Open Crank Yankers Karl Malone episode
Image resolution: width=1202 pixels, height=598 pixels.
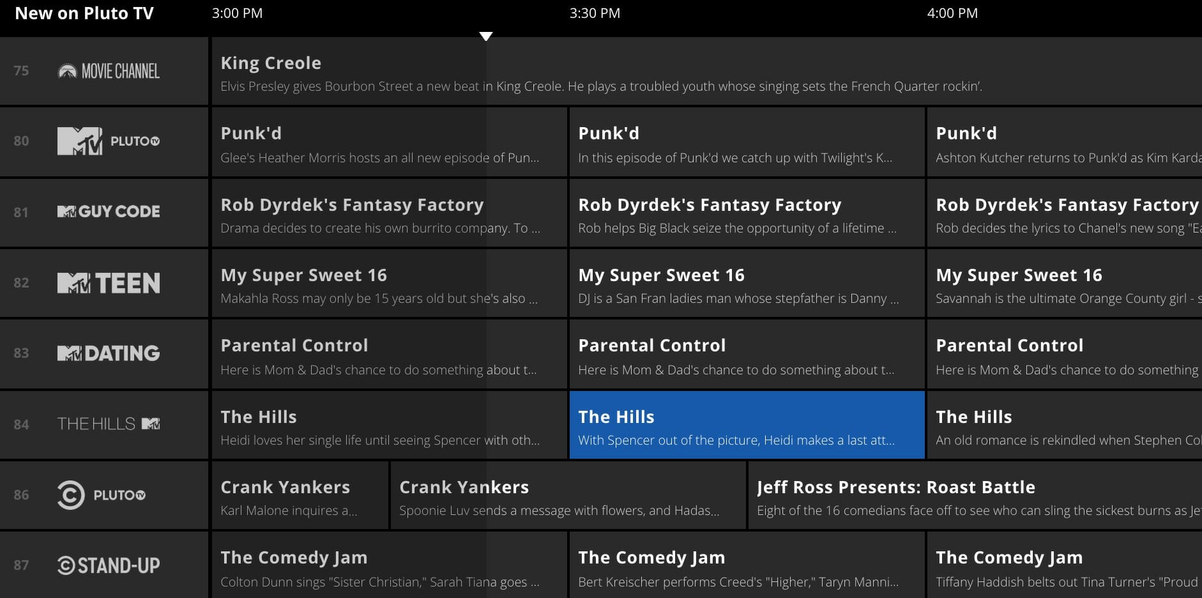[300, 495]
